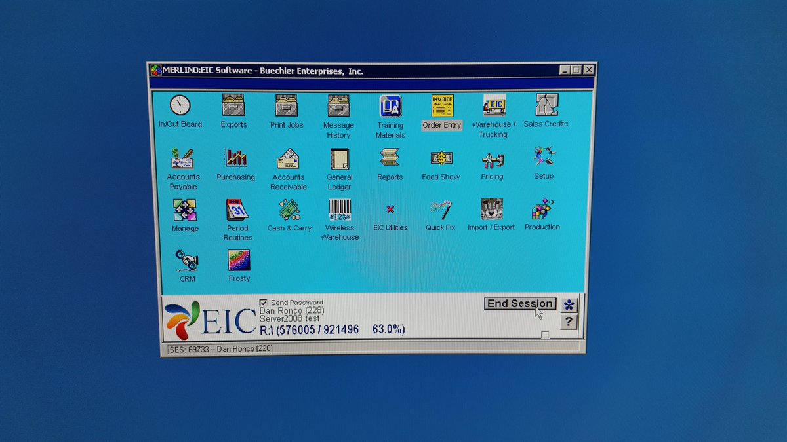Open the Reports icon

point(390,158)
